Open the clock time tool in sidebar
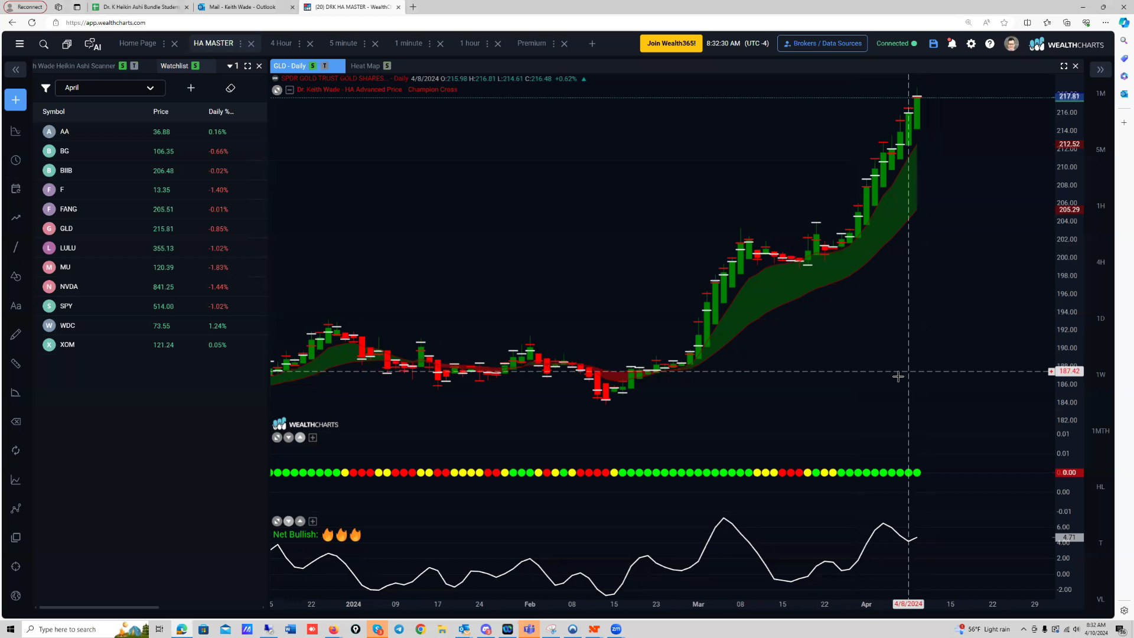 (x=16, y=160)
